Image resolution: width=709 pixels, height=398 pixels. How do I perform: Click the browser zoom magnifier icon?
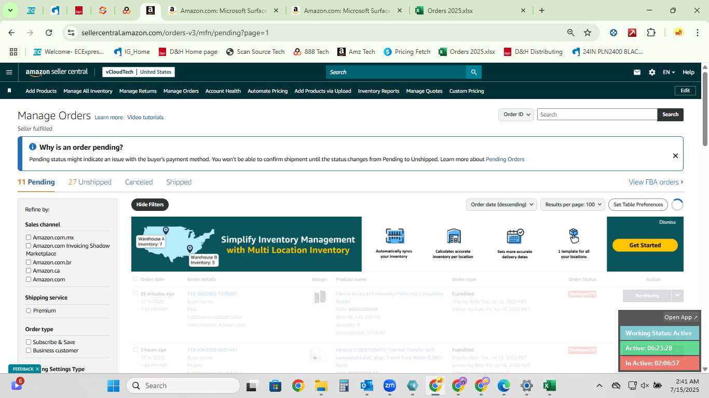[571, 33]
